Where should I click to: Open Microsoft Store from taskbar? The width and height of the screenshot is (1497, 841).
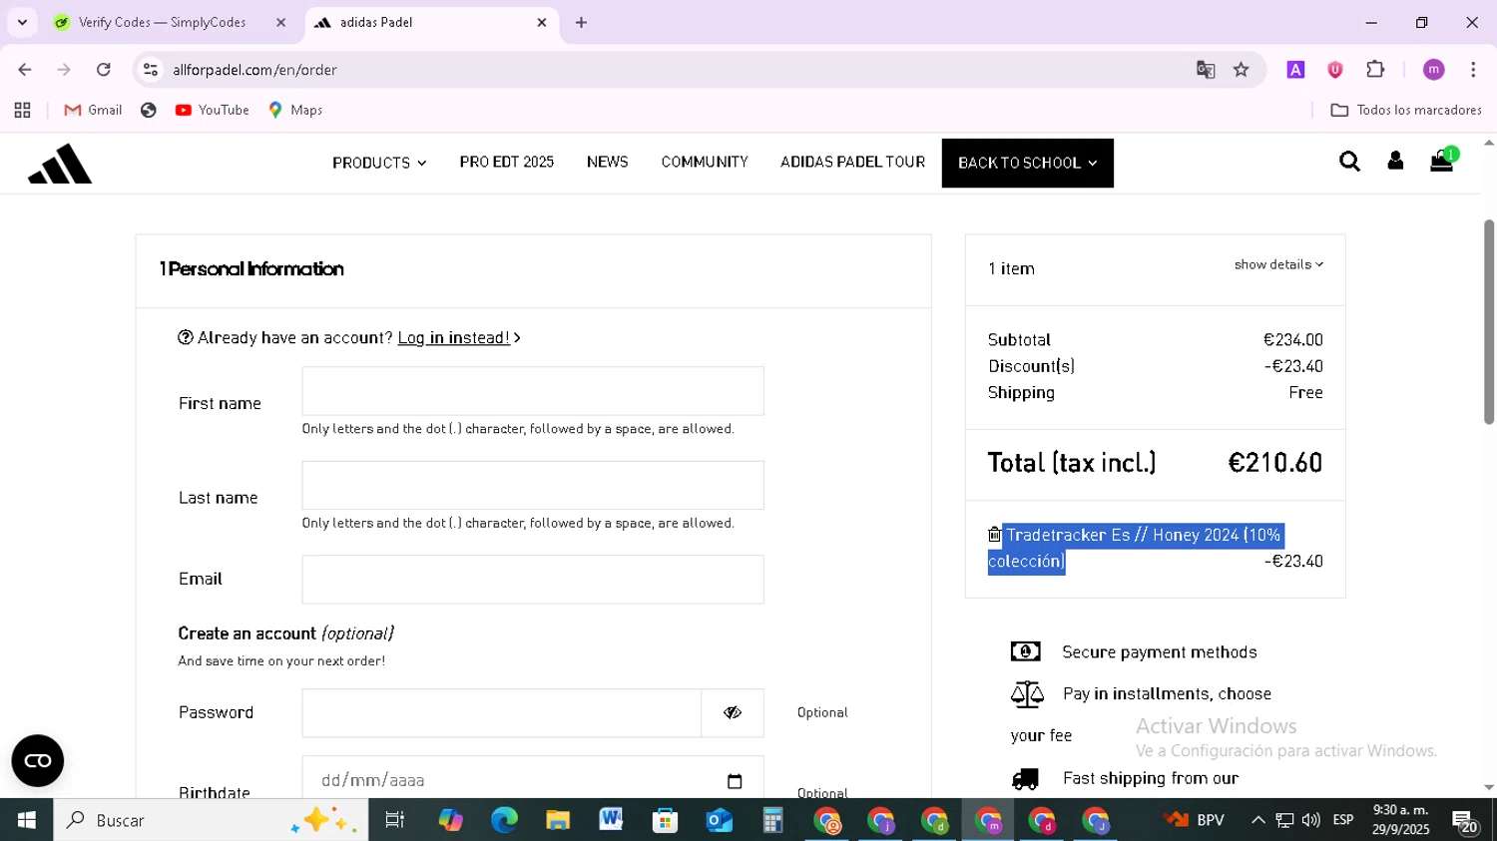click(666, 820)
